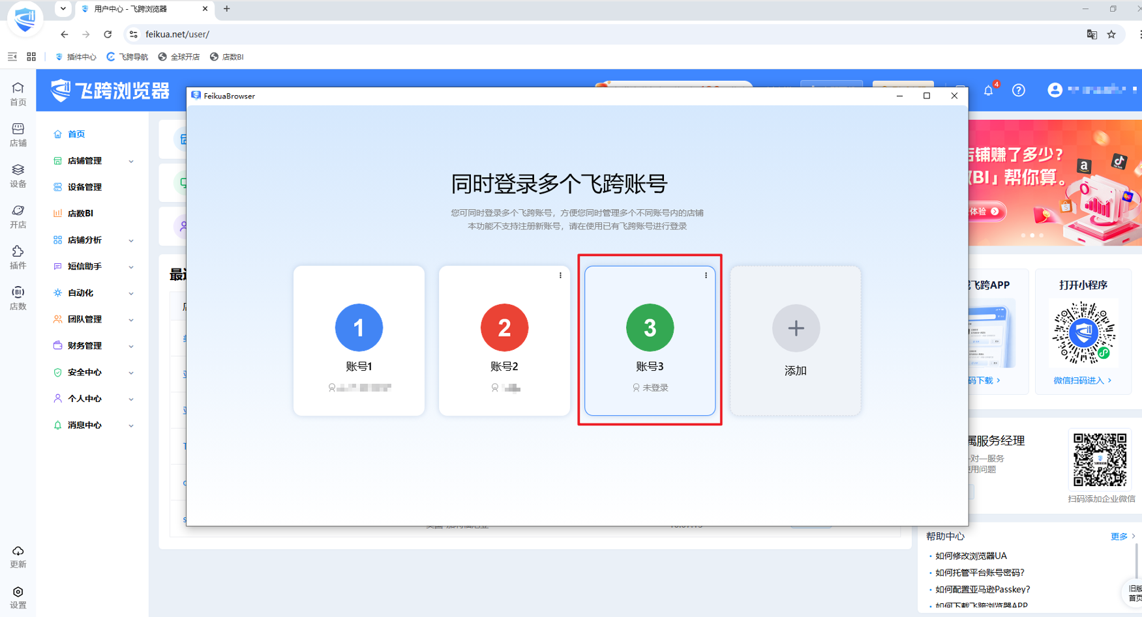Expand 短信助手 in the sidebar menu
This screenshot has height=617, width=1142.
(x=93, y=266)
